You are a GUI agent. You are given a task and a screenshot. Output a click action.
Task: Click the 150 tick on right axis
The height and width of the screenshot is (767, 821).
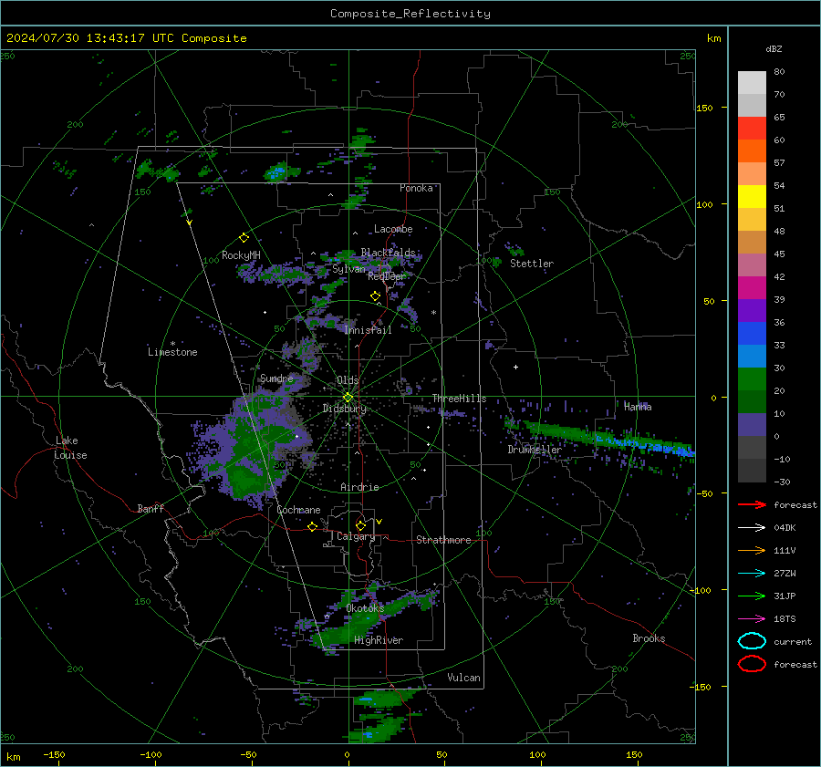704,108
